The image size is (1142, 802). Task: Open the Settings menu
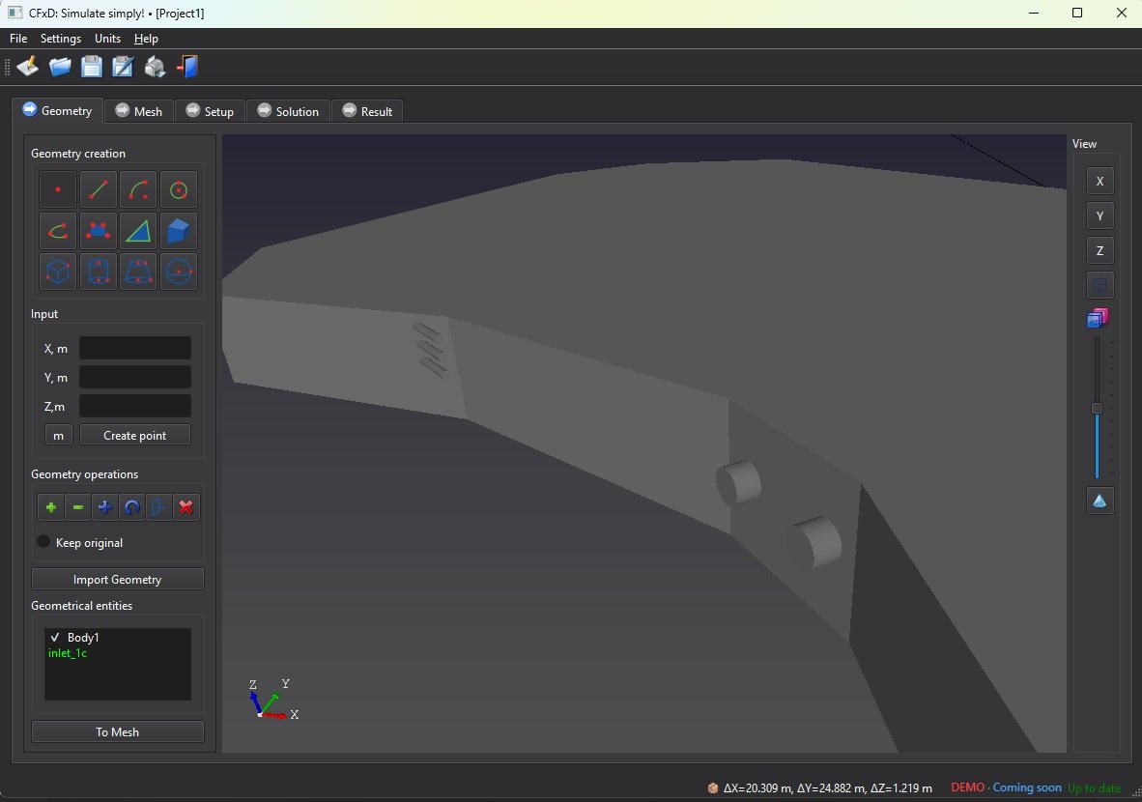coord(61,39)
